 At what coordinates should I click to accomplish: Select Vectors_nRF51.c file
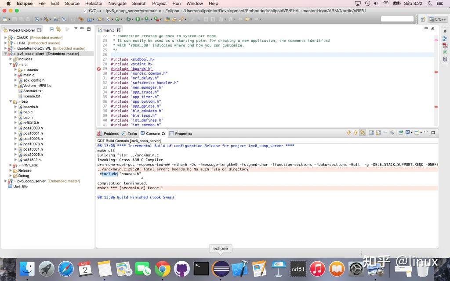(x=37, y=86)
